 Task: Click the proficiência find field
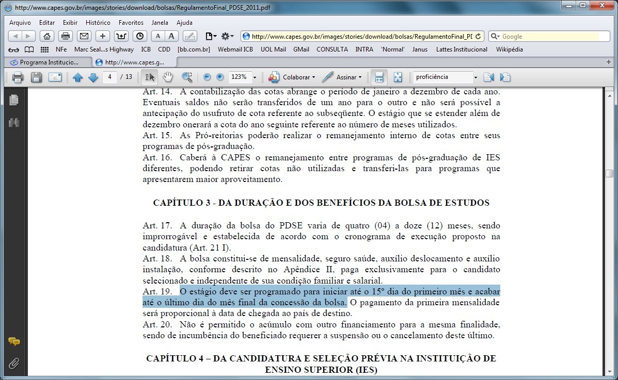click(x=443, y=77)
